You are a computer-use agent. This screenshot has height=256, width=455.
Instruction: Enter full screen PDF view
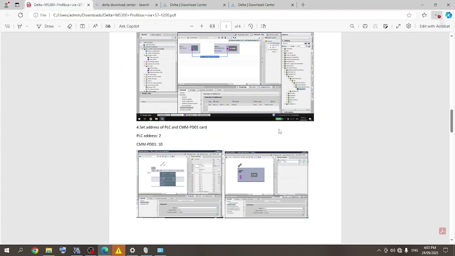pyautogui.click(x=398, y=26)
